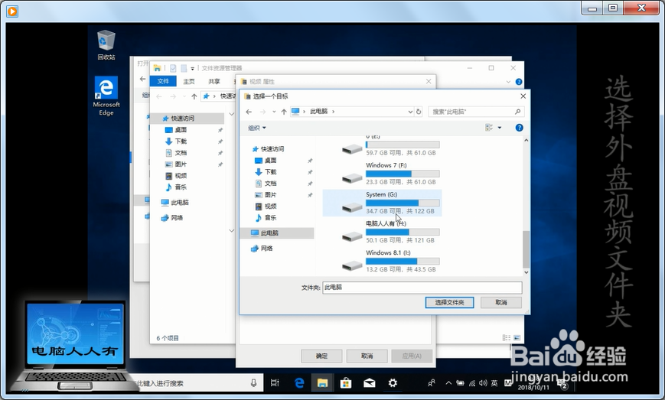665x400 pixels.
Task: Click the "6 个项目" status bar text
Action: coord(168,338)
